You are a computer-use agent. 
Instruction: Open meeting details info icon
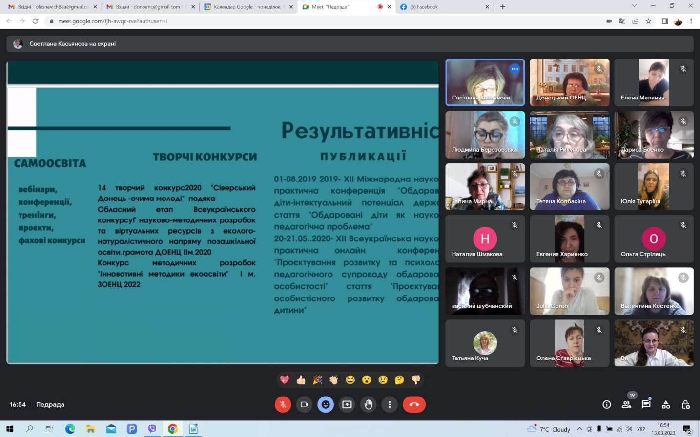coord(607,404)
